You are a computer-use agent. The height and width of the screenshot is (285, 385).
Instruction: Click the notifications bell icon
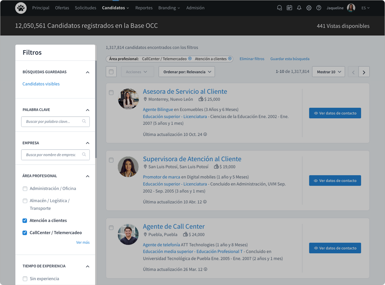299,8
